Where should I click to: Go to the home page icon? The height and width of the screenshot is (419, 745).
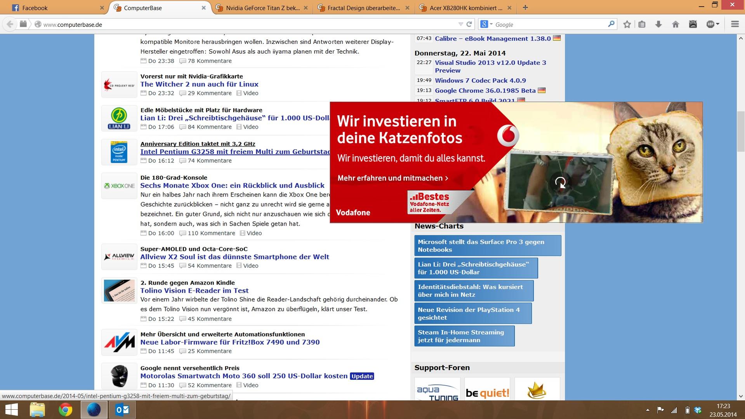pos(676,24)
